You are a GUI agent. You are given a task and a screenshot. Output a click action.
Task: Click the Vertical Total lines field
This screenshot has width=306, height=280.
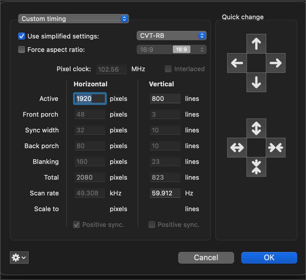(165, 177)
